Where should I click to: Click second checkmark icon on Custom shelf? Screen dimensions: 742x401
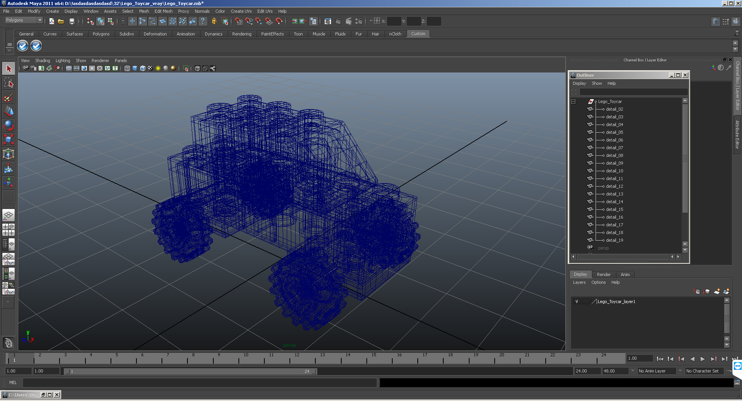pyautogui.click(x=36, y=46)
